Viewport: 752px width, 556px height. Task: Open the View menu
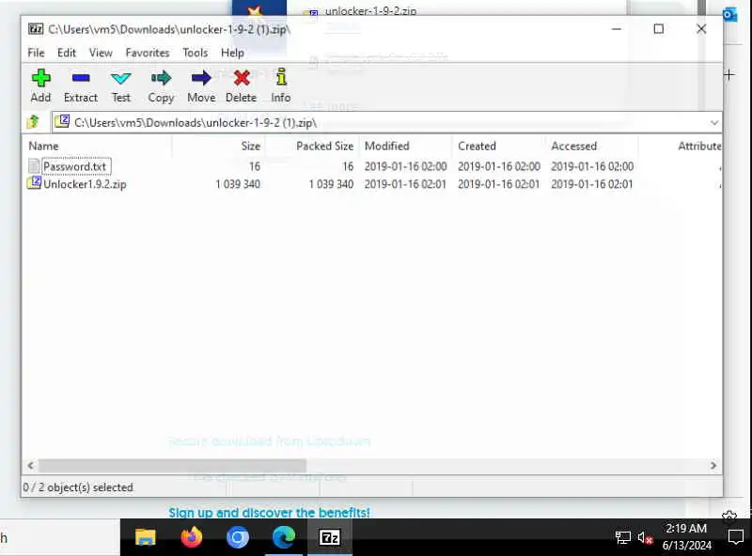point(101,53)
